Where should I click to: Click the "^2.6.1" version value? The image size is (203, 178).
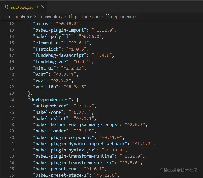tap(79, 43)
